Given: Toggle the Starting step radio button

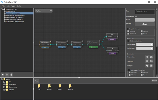Looking at the screenshot, I should (136, 17).
